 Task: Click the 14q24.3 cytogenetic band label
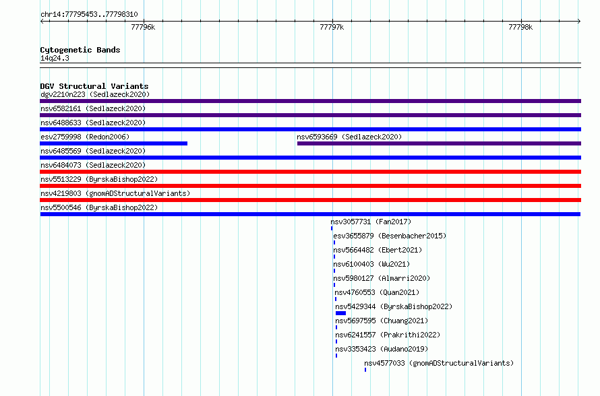coord(55,59)
